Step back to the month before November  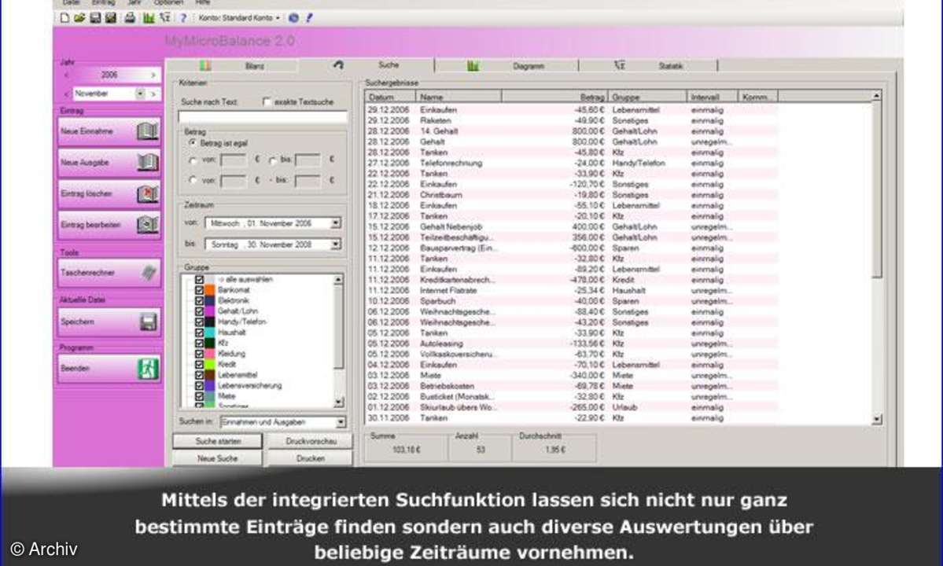66,94
